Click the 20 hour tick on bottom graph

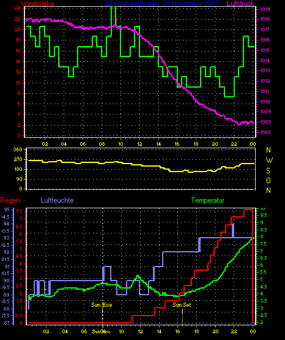(215, 331)
